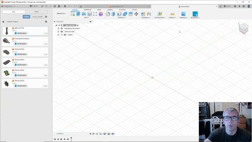Open the EsempioTornitura design thumbnail

6,41
